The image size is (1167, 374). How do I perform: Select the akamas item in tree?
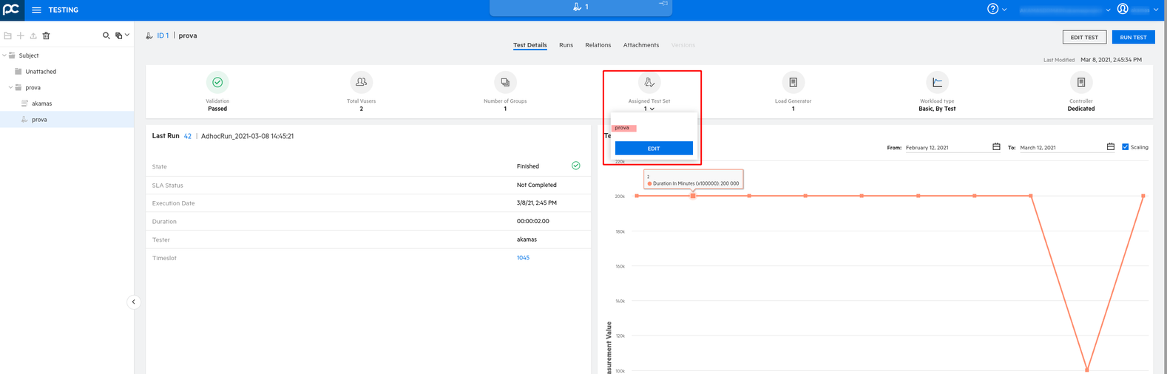41,103
